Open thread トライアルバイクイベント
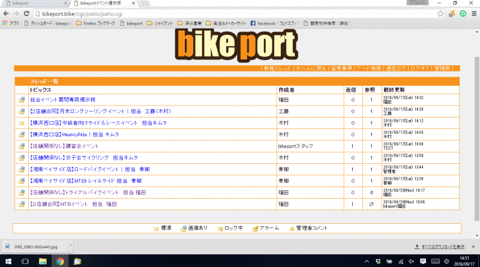 pyautogui.click(x=88, y=193)
